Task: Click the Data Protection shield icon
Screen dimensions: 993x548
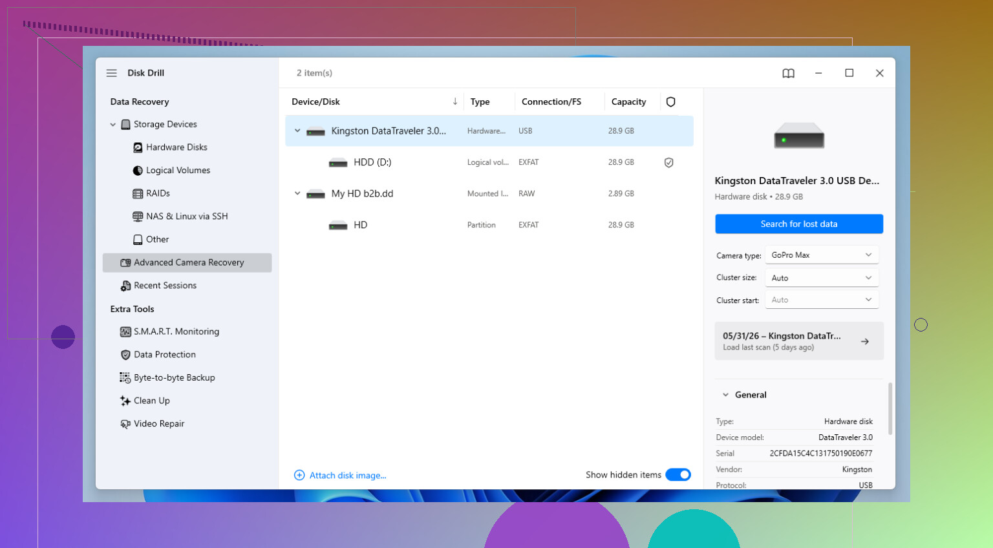Action: (125, 355)
